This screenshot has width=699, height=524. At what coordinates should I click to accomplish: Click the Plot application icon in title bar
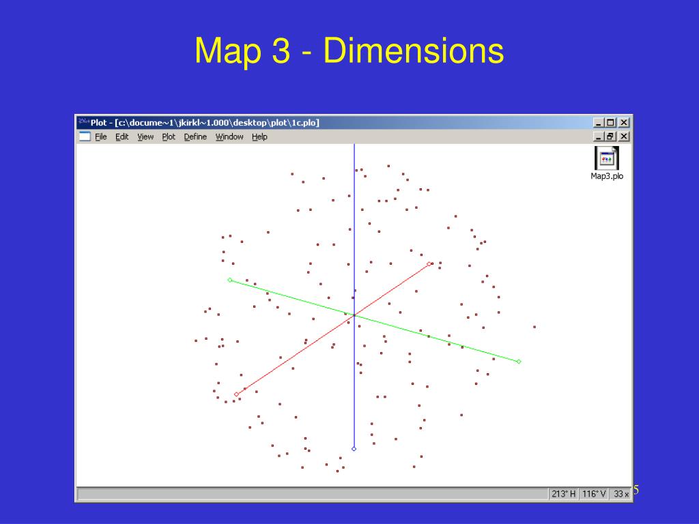tap(84, 122)
